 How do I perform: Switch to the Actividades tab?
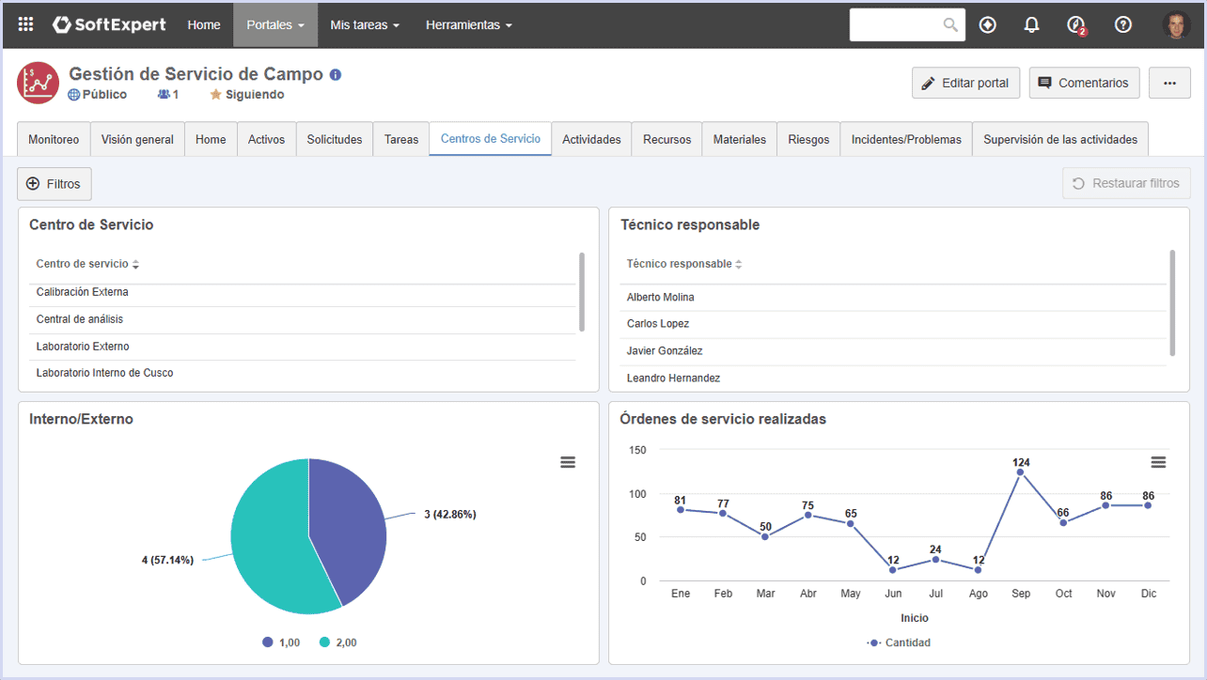[591, 139]
